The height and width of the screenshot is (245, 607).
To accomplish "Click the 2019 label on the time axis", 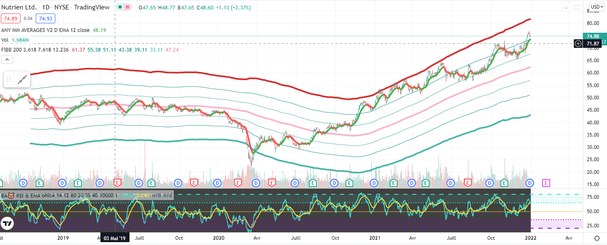I will click(x=63, y=238).
